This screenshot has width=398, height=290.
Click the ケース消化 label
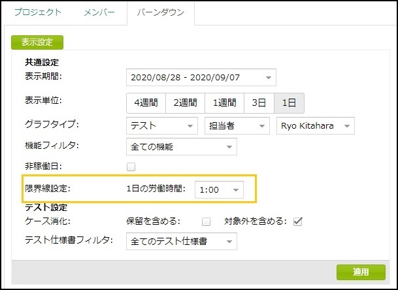(48, 221)
